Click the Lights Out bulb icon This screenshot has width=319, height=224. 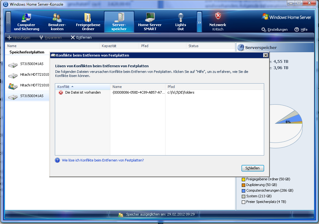click(181, 18)
